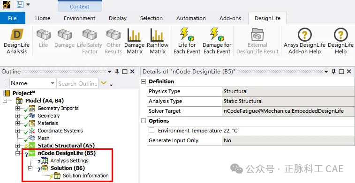Expand the Coordinate Systems node
Image resolution: width=355 pixels, height=183 pixels.
(x=17, y=131)
